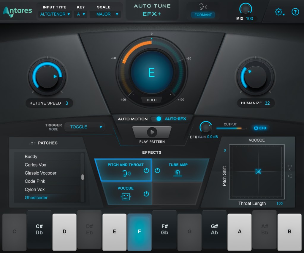Open the Key dropdown showing A

tap(81, 14)
